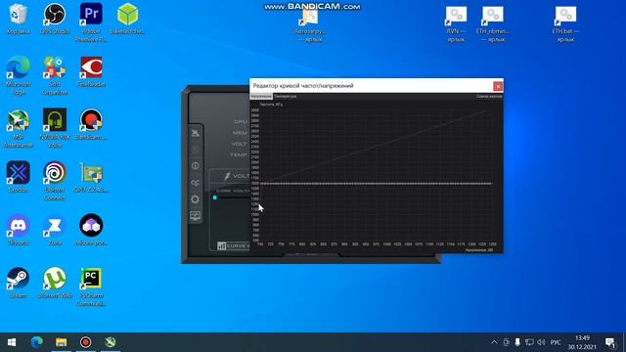This screenshot has height=352, width=626.
Task: Open the OC Scanner link in curve editor
Action: point(489,96)
